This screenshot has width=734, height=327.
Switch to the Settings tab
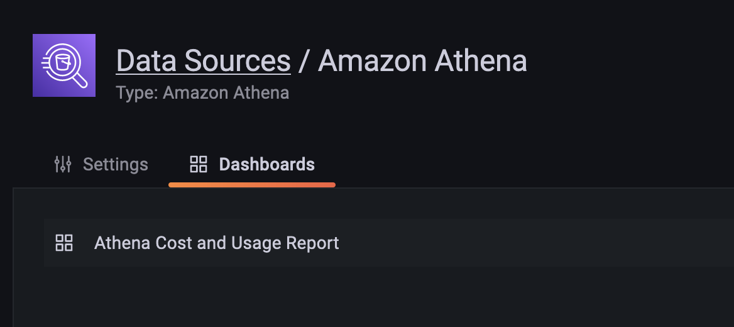coord(115,165)
